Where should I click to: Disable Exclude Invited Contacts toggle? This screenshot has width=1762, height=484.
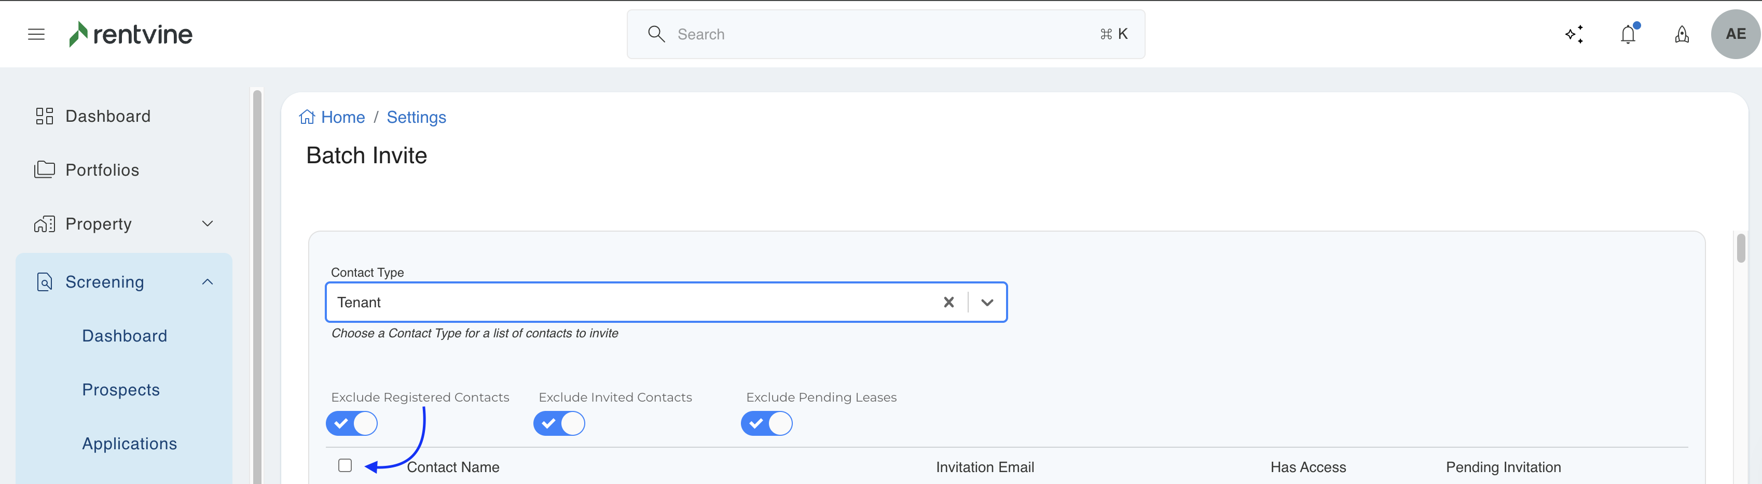[559, 424]
